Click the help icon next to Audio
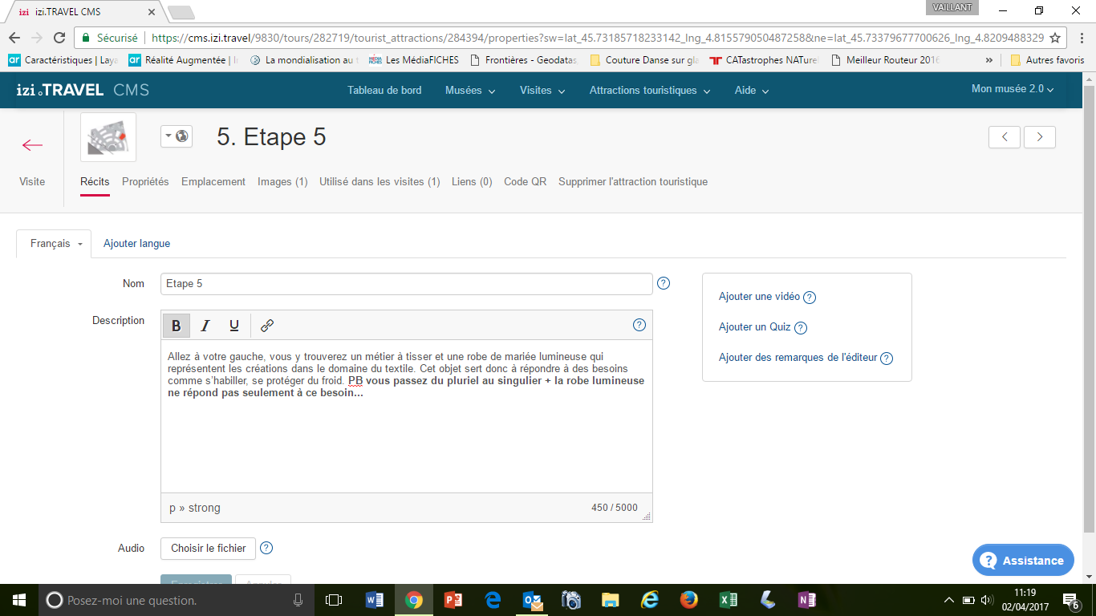Image resolution: width=1096 pixels, height=616 pixels. (267, 548)
